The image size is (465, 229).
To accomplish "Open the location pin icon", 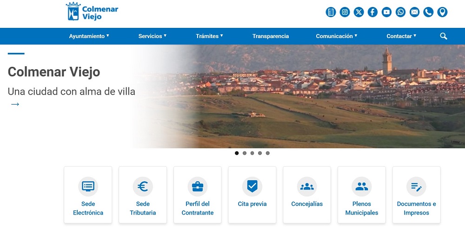I will pos(442,12).
